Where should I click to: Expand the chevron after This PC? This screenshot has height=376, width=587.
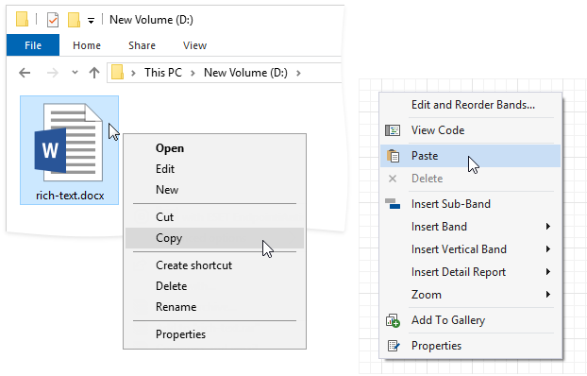[193, 73]
